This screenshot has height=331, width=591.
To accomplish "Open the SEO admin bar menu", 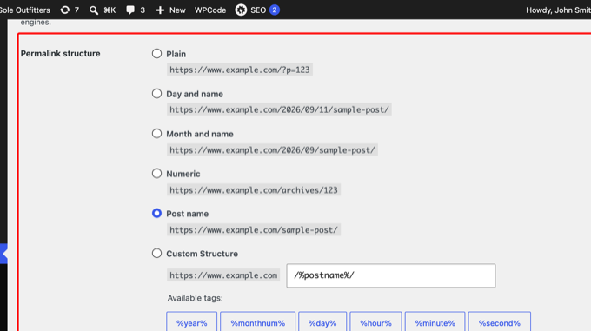I will tap(257, 10).
